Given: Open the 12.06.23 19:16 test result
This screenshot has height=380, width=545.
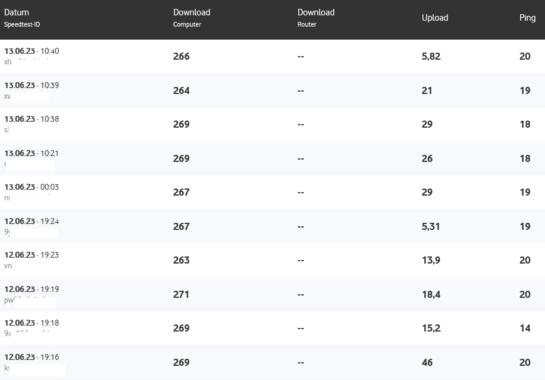Looking at the screenshot, I should point(32,357).
